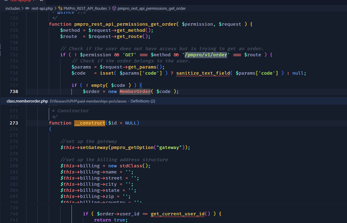Click 'return true;' on line 741
This screenshot has width=347, height=223.
tap(111, 220)
